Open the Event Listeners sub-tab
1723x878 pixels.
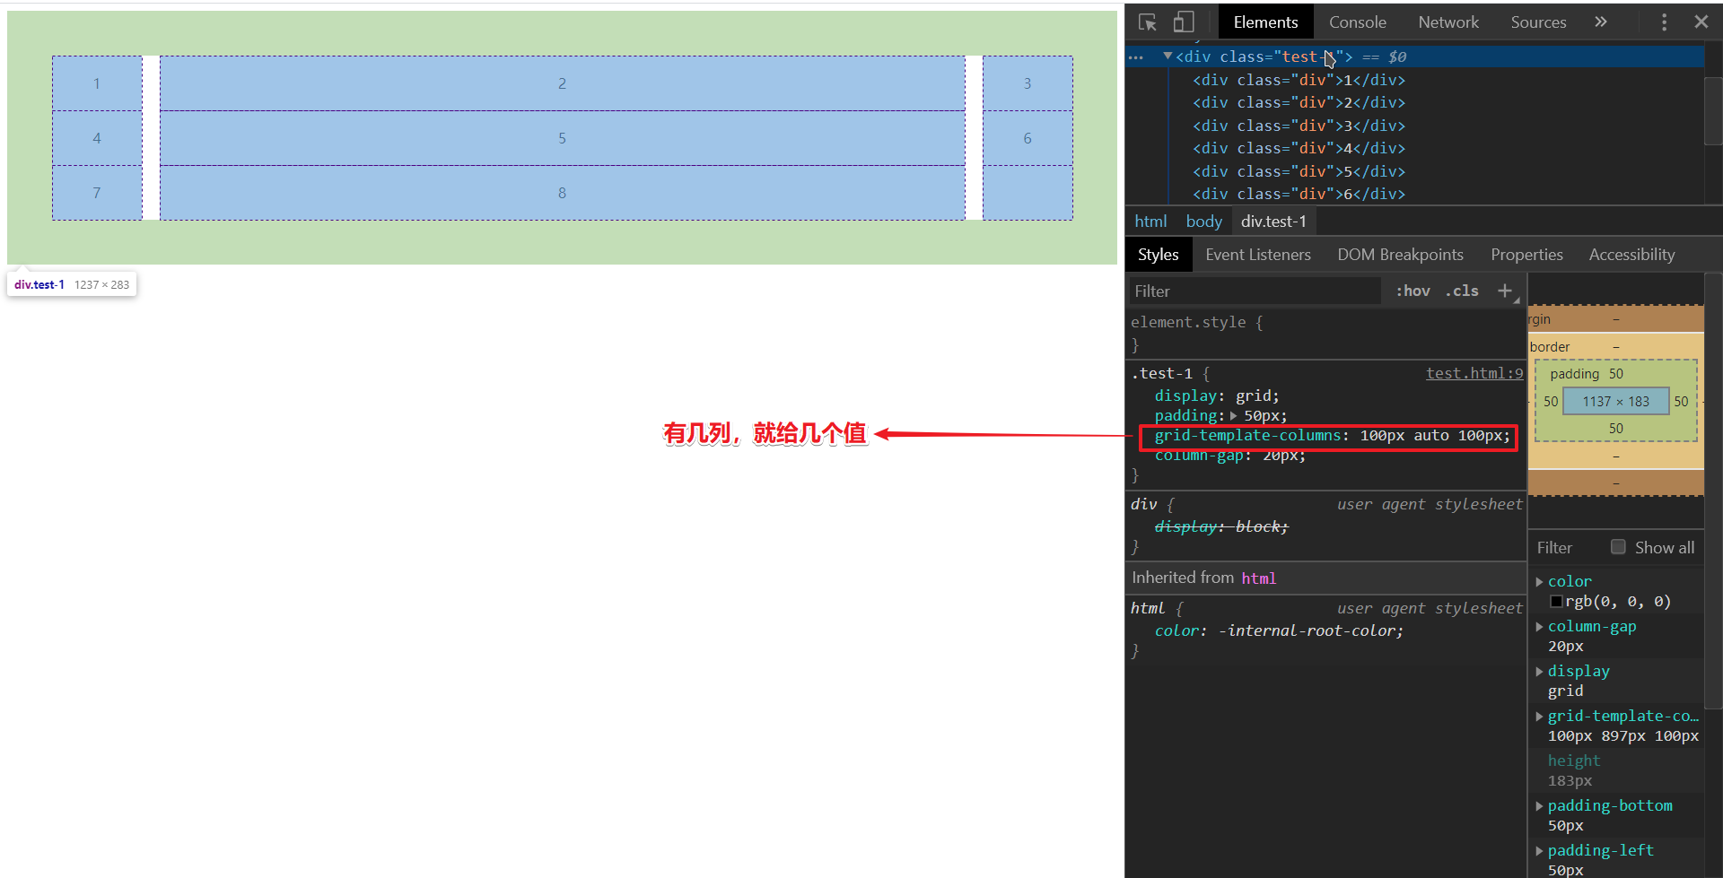pos(1258,255)
